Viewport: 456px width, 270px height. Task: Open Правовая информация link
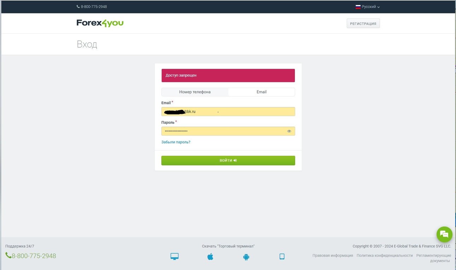click(x=333, y=256)
